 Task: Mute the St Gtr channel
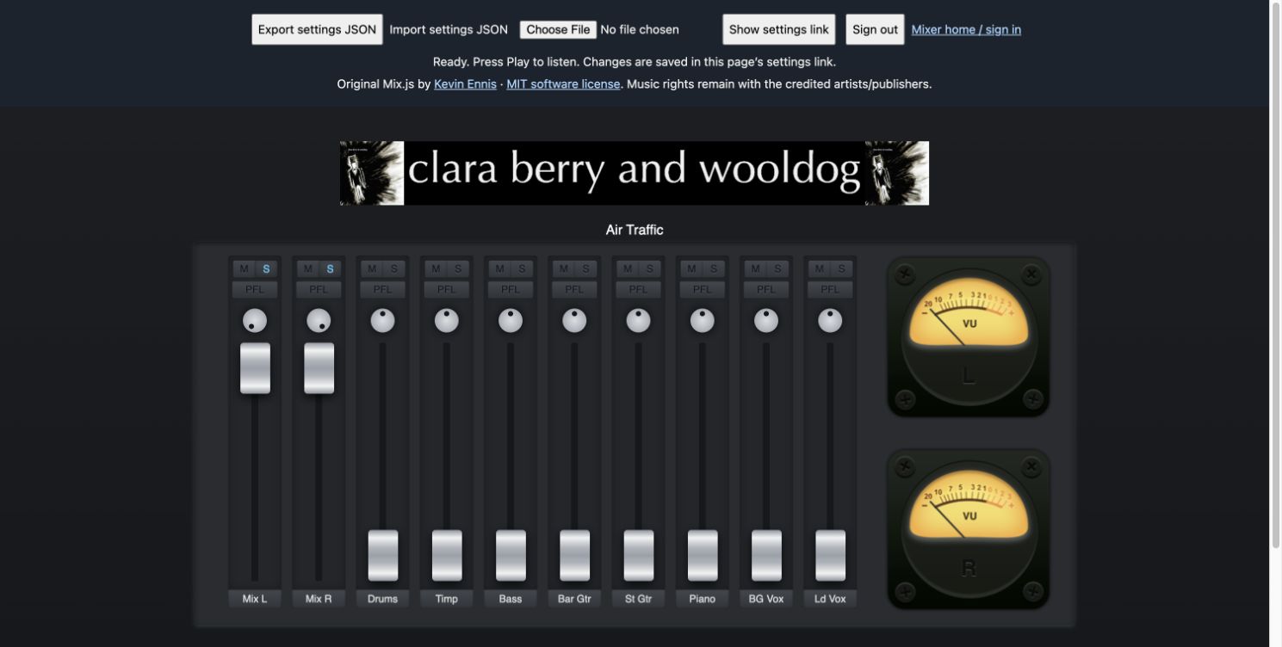628,268
